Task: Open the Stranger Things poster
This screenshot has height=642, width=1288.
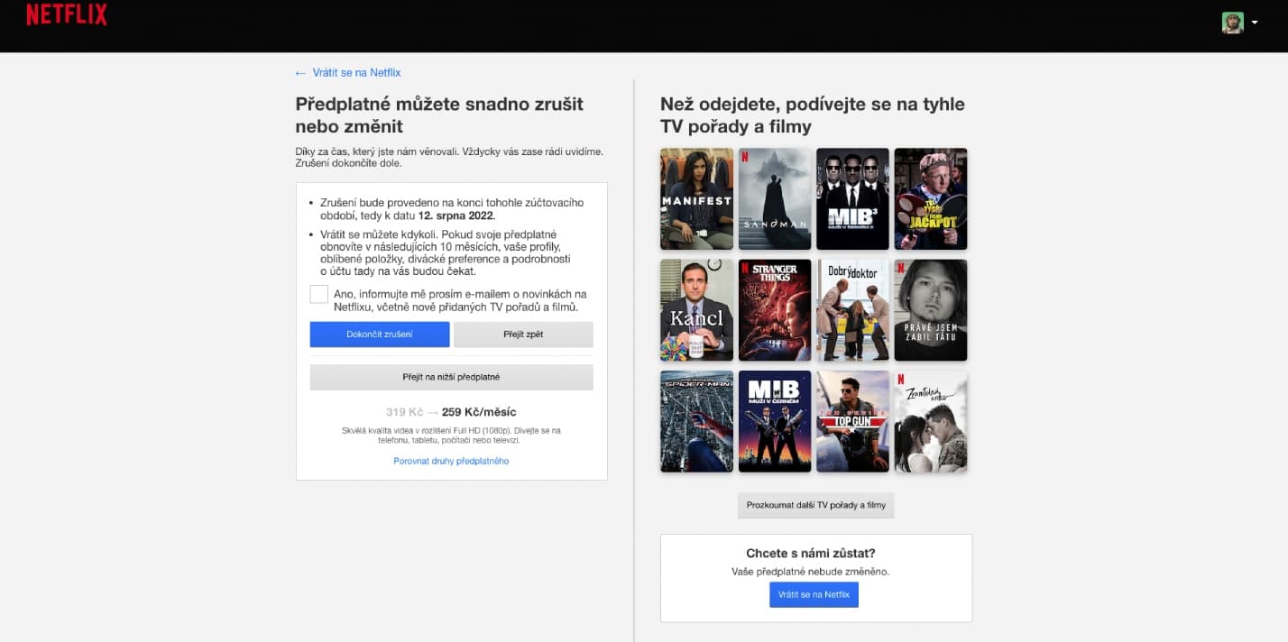Action: click(774, 310)
